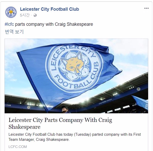Click the round club badge on the stadium roof
153x151 pixels.
coord(138,89)
